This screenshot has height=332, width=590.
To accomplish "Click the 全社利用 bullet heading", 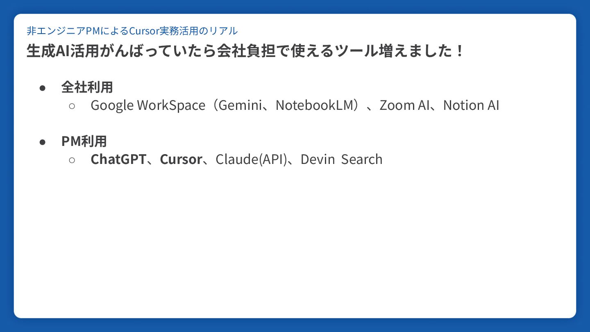I will 87,87.
